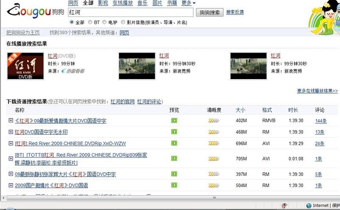Click the cartoon girl mascot graphic
Viewport: 340px width, 210px height.
[x=324, y=17]
